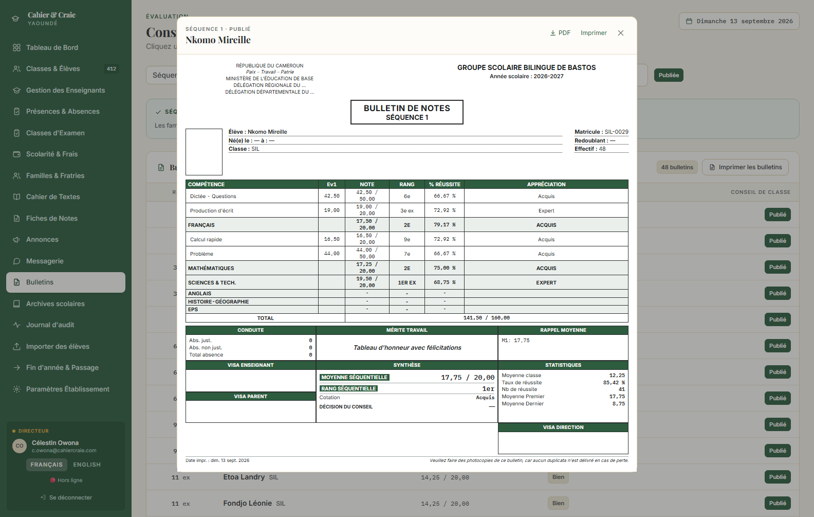The height and width of the screenshot is (517, 814).
Task: Click Imprimer les bulletins button
Action: tap(745, 167)
